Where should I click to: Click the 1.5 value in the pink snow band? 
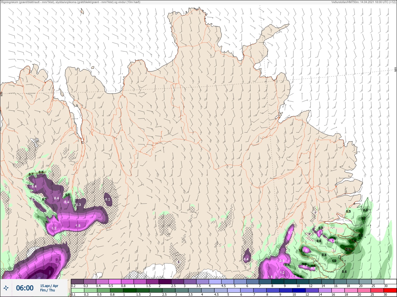coord(78,226)
